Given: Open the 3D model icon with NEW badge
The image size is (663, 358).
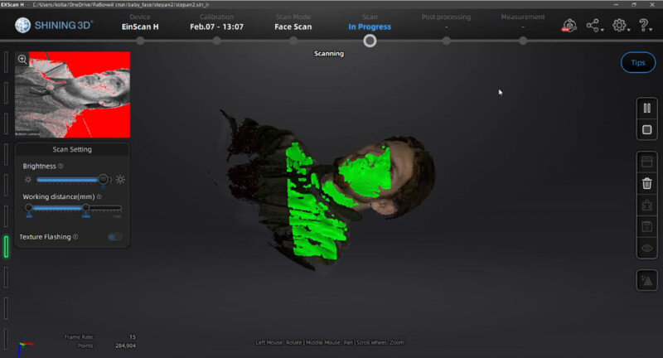Looking at the screenshot, I should coord(569,26).
